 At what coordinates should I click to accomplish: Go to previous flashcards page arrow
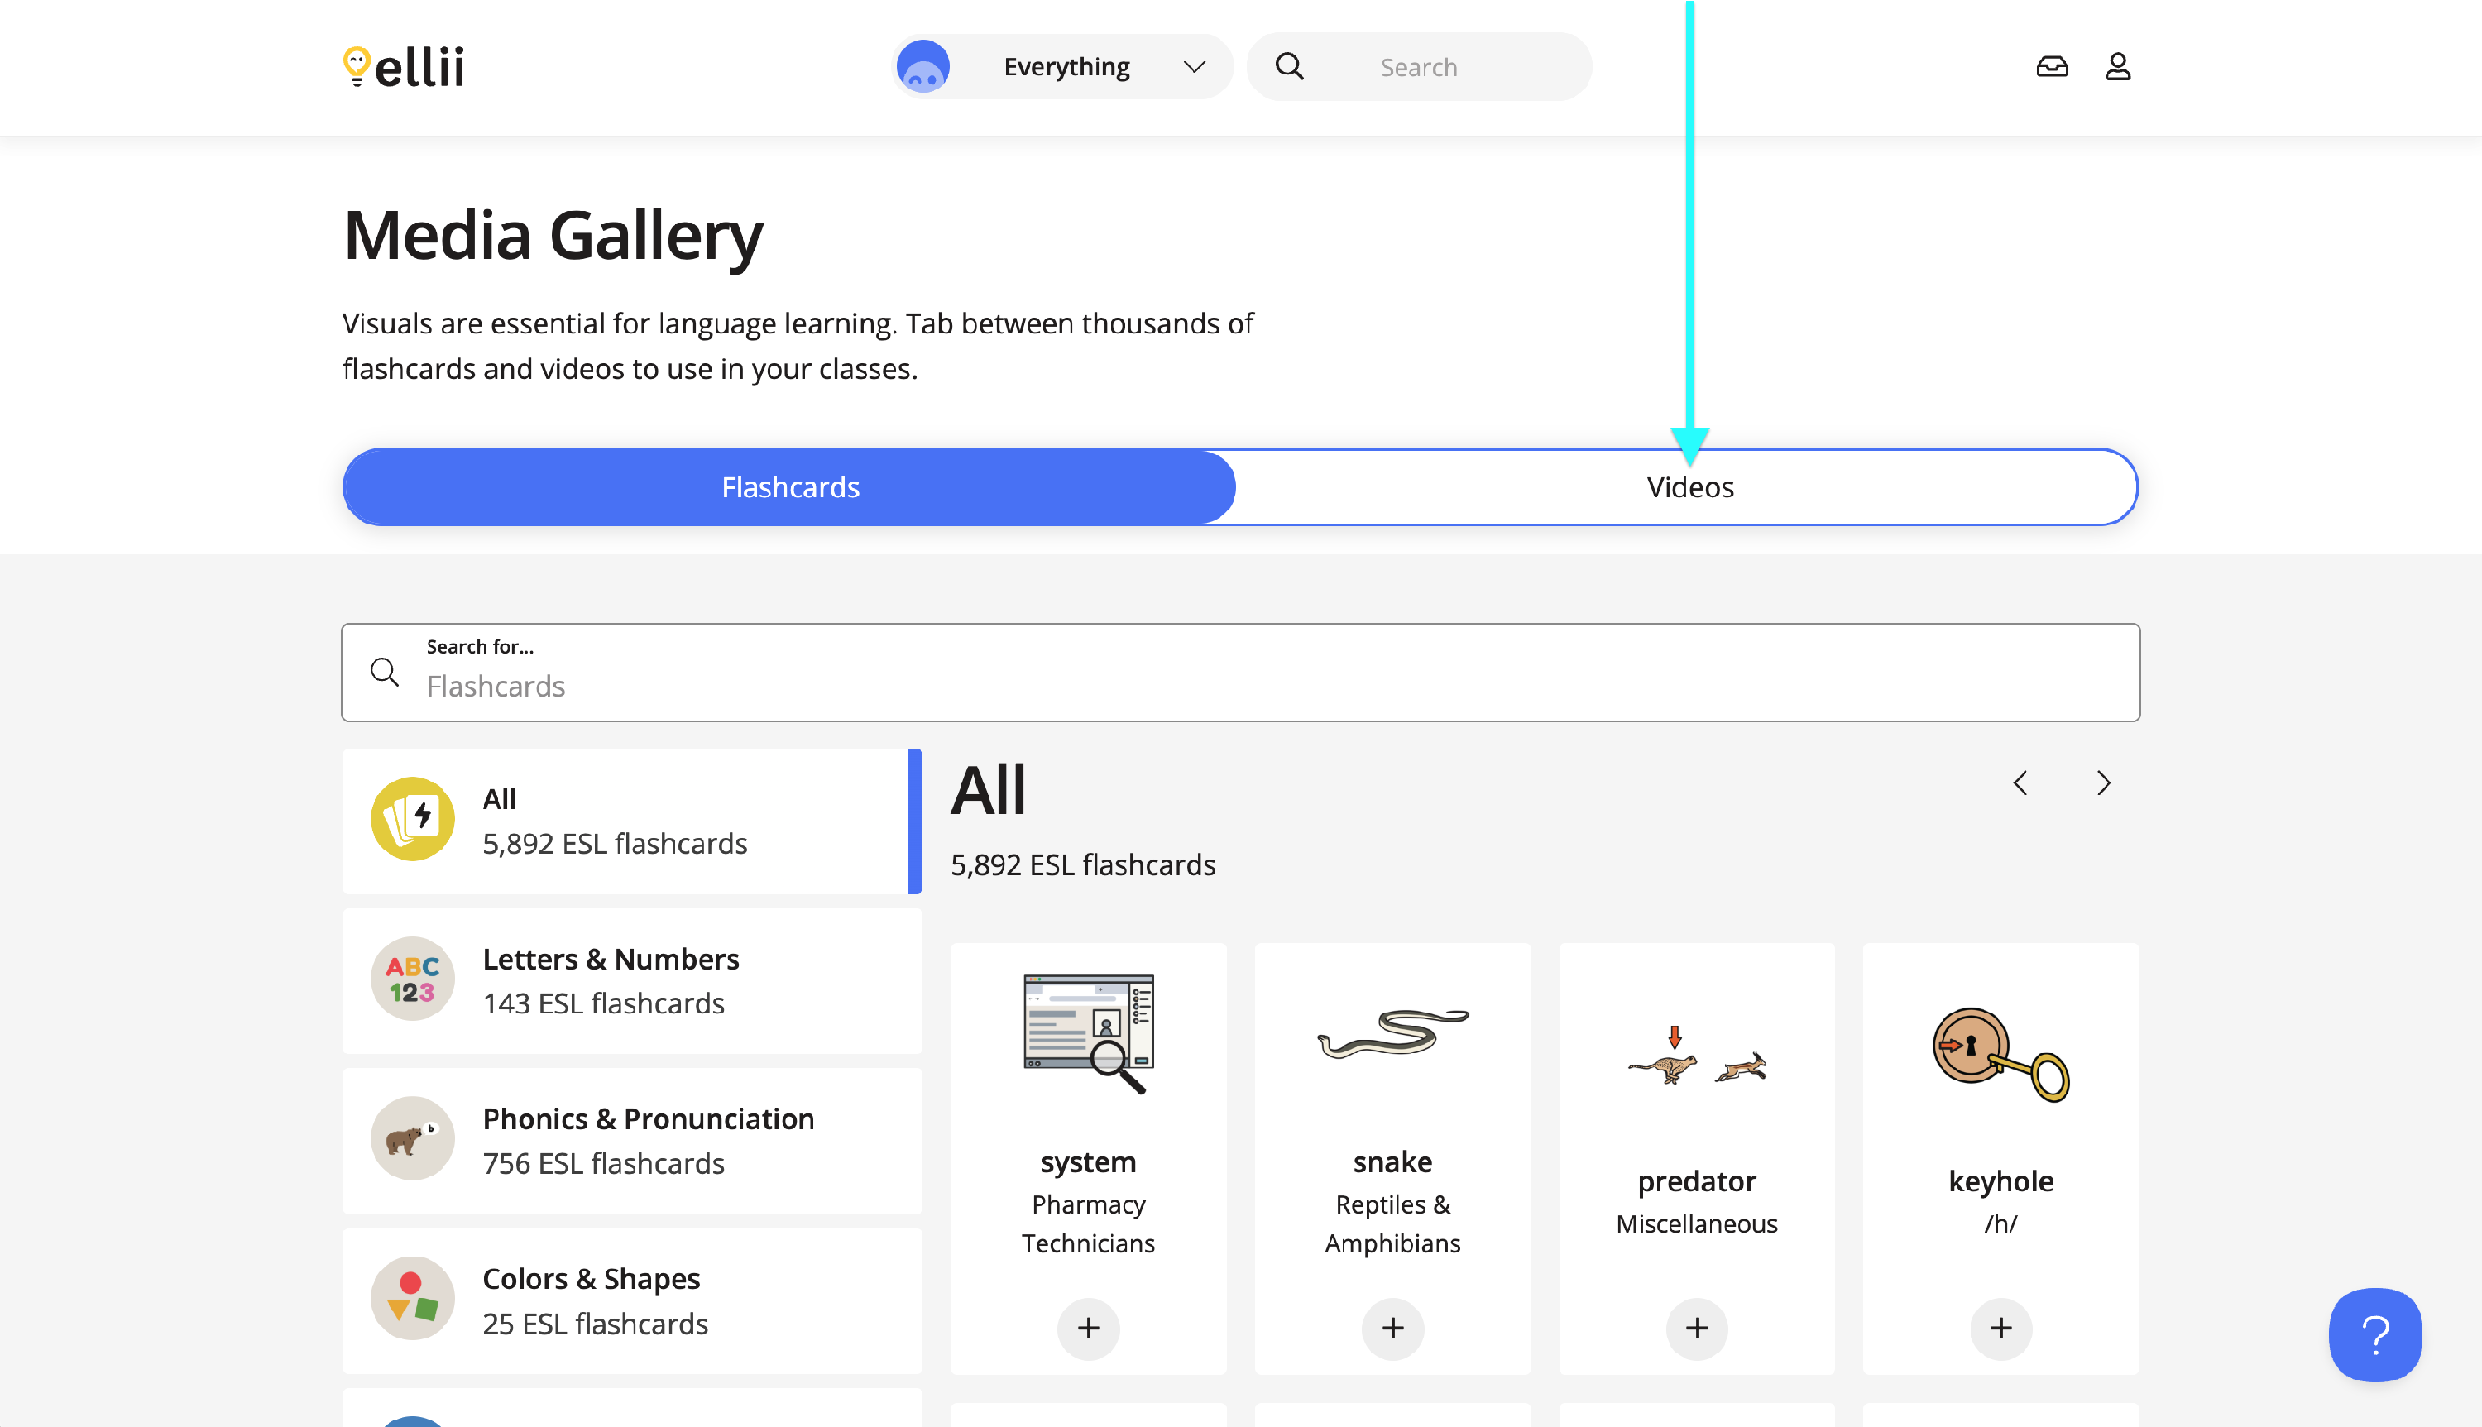(x=2020, y=783)
